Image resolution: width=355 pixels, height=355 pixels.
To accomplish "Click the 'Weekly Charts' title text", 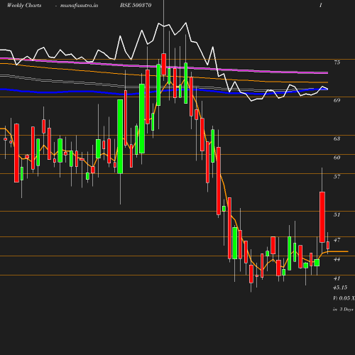I will pyautogui.click(x=24, y=6).
